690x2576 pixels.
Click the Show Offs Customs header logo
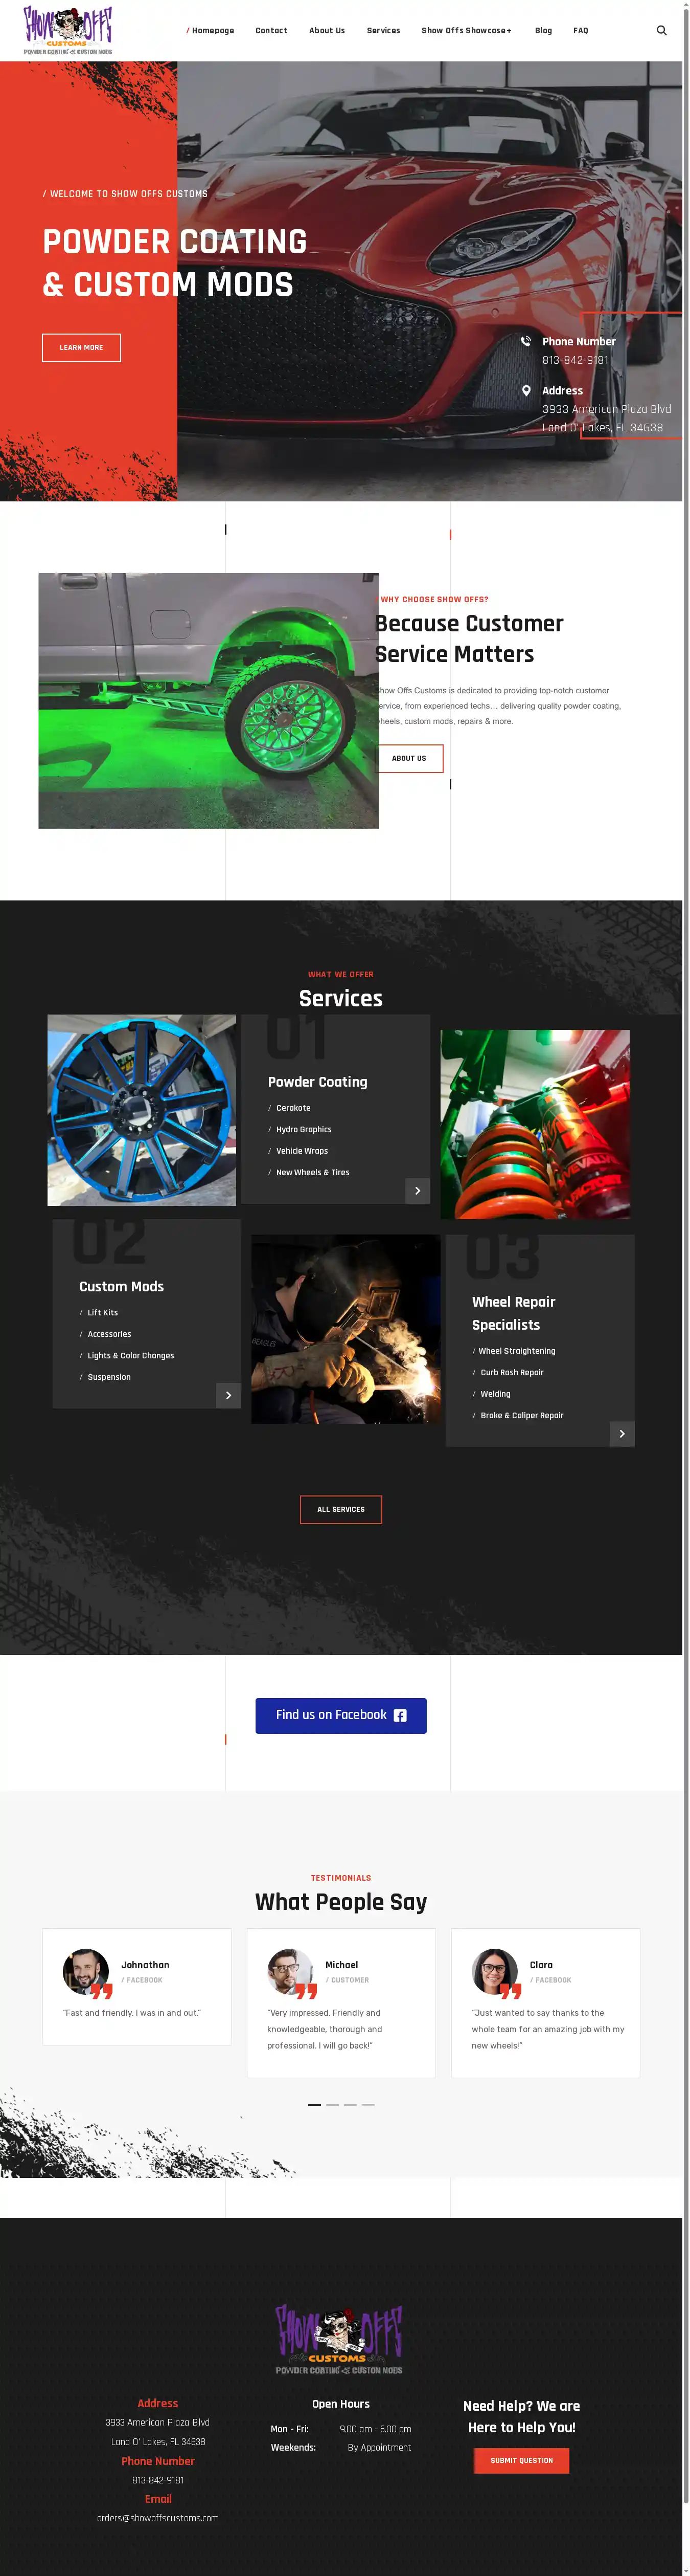68,31
